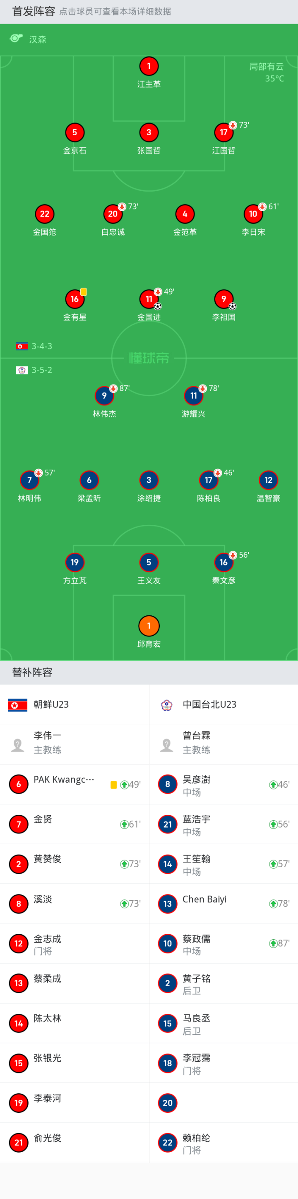This screenshot has width=298, height=1199.
Task: Click player 9 李祖国 red jersey circle
Action: click(x=224, y=299)
